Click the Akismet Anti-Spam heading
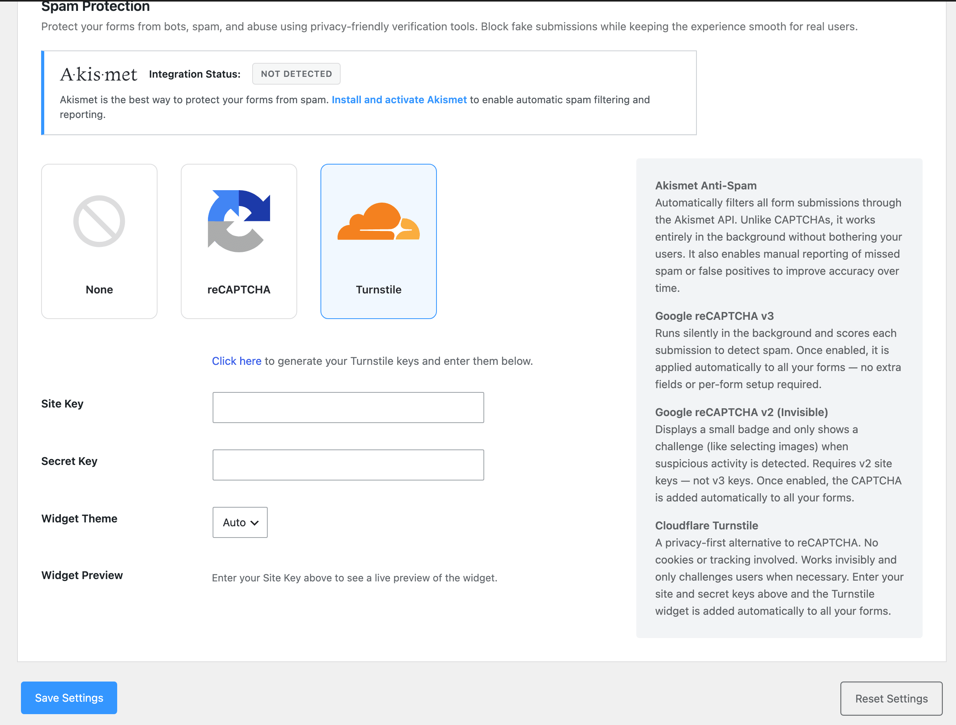This screenshot has height=725, width=956. (x=706, y=186)
